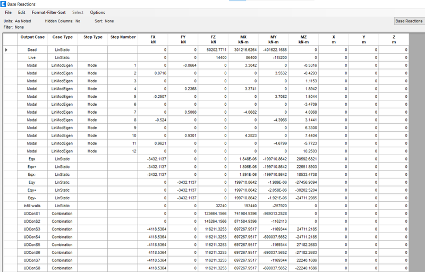
Task: Open the Select menu
Action: [x=78, y=12]
